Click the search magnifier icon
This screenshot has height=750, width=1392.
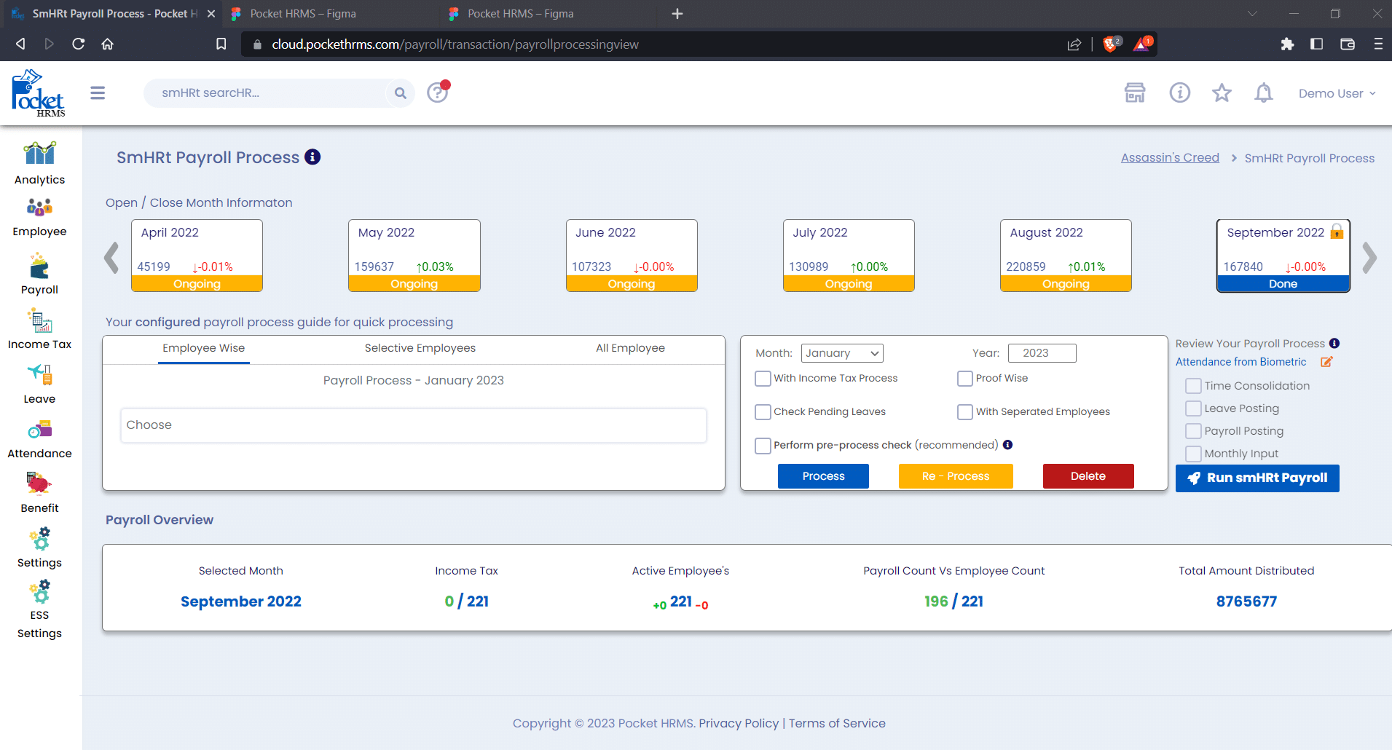point(400,93)
